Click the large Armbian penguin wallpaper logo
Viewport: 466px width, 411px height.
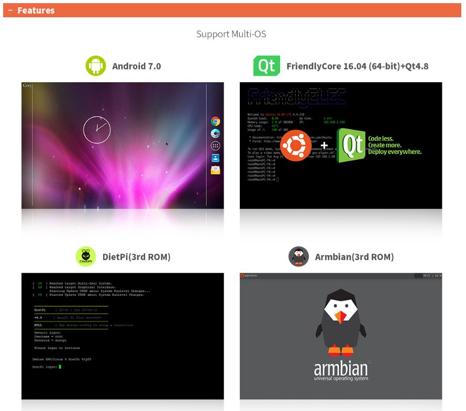click(341, 322)
